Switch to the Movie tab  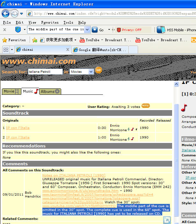(11, 92)
